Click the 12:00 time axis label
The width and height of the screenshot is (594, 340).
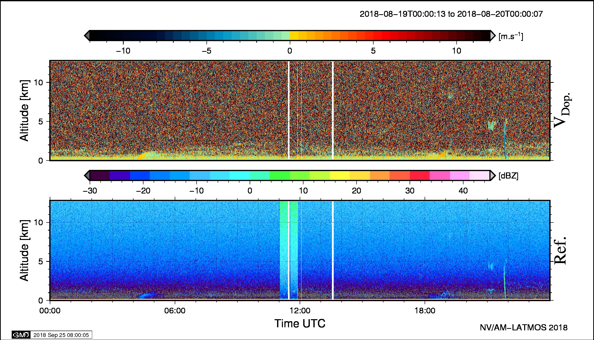tap(300, 311)
